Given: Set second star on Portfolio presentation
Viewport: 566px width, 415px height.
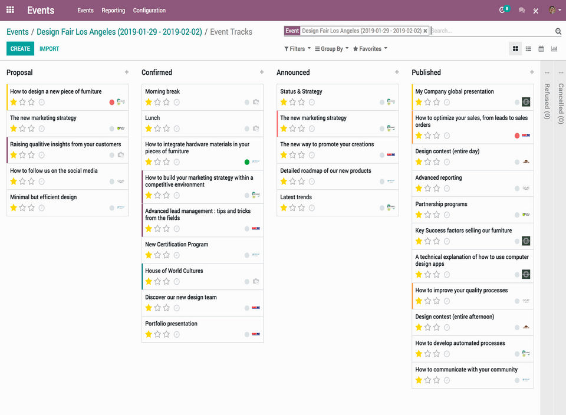Looking at the screenshot, I should pyautogui.click(x=157, y=334).
